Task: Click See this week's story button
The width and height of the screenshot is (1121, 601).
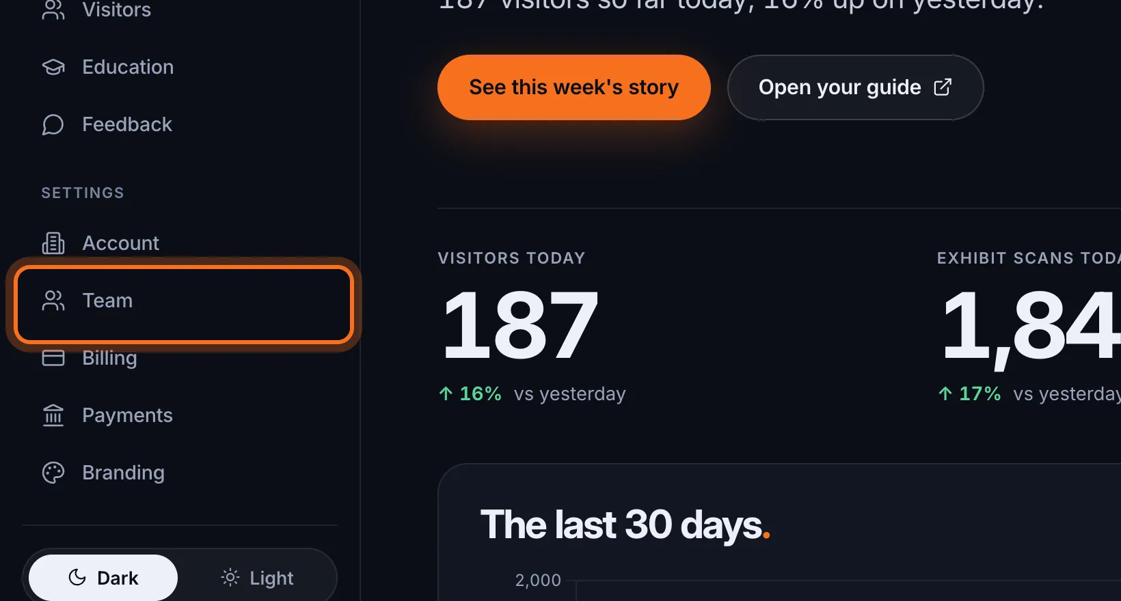Action: 574,87
